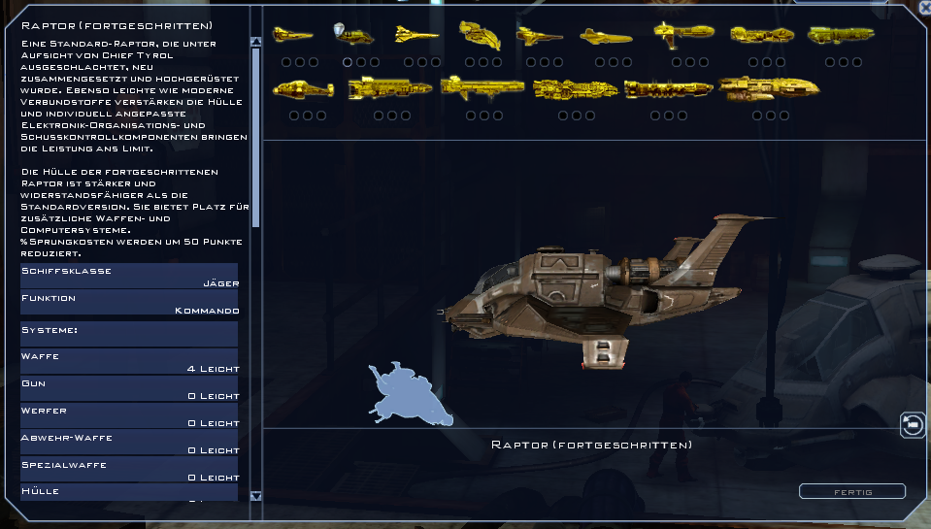The width and height of the screenshot is (931, 529).
Task: Click the Werfer 0 Leicht row
Action: (129, 416)
